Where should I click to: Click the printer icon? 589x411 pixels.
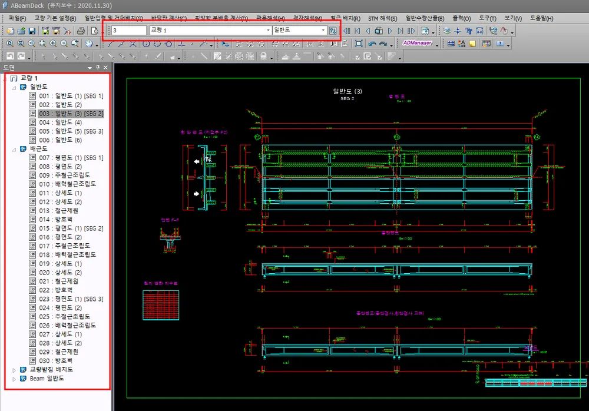click(x=81, y=31)
